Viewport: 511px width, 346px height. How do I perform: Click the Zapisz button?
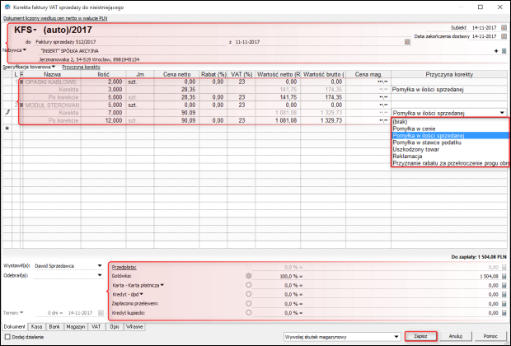pyautogui.click(x=420, y=336)
